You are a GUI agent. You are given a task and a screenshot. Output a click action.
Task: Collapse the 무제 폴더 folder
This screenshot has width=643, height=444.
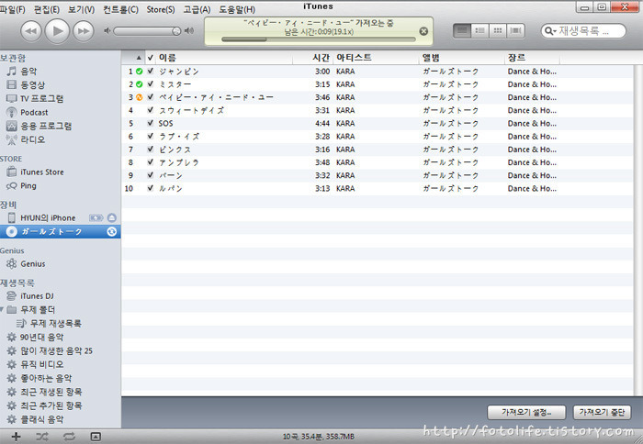(2, 309)
